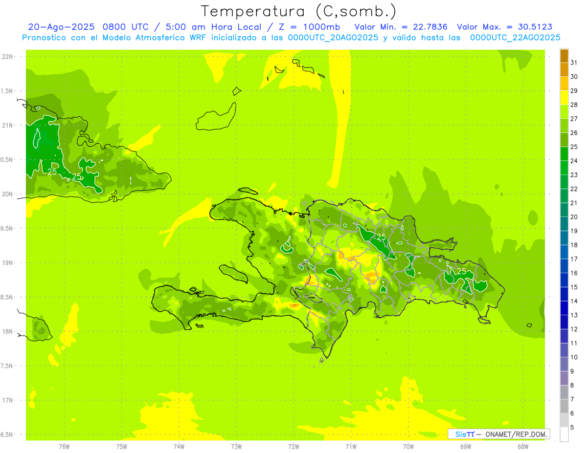Click the '71W' longitude label
This screenshot has height=453, width=587.
click(351, 446)
